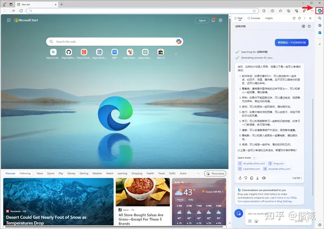The width and height of the screenshot is (324, 229).
Task: Open Learn more in our FAQs link
Action: point(283,198)
